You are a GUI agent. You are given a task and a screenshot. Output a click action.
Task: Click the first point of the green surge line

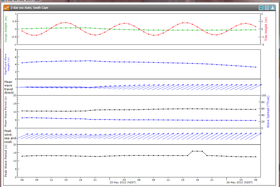tap(22, 28)
